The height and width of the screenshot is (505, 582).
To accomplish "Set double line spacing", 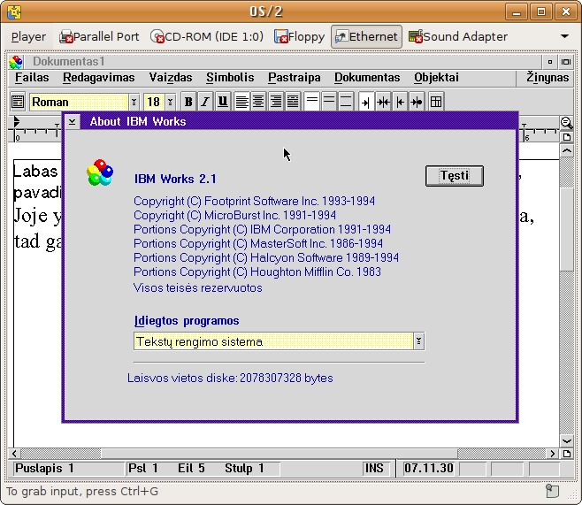I will click(x=346, y=102).
